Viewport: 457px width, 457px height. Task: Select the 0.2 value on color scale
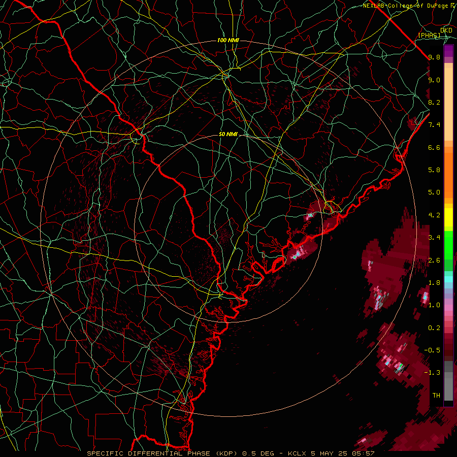coord(434,328)
